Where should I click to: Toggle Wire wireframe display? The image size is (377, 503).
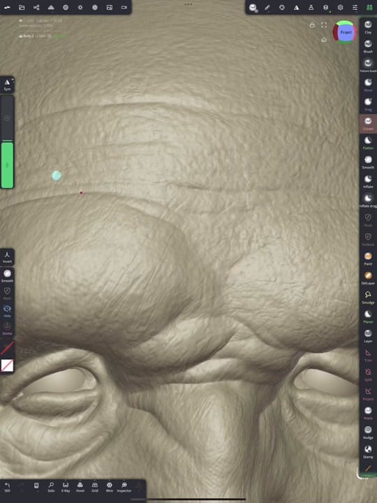point(110,487)
